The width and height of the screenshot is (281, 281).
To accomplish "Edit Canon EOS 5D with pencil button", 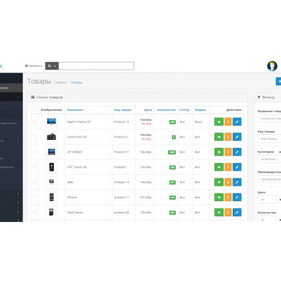I will pos(237,137).
